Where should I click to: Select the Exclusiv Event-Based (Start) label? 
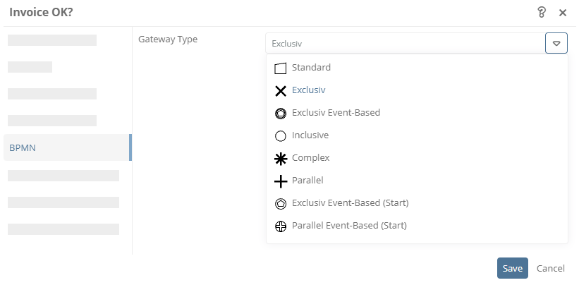coord(351,203)
